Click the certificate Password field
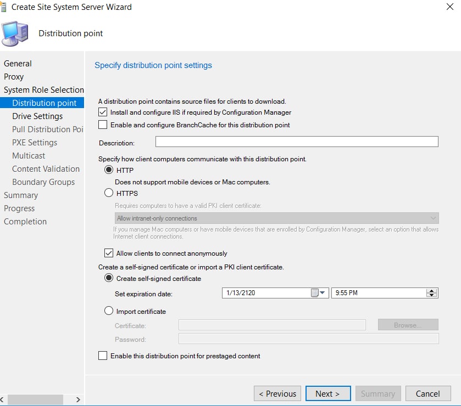 pyautogui.click(x=309, y=339)
